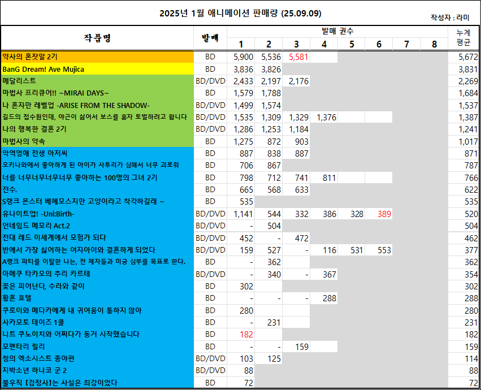The image size is (481, 390).
Task: Click the value '553' in volume 6
Action: [384, 250]
